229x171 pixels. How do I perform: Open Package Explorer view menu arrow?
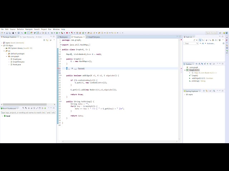point(54,40)
